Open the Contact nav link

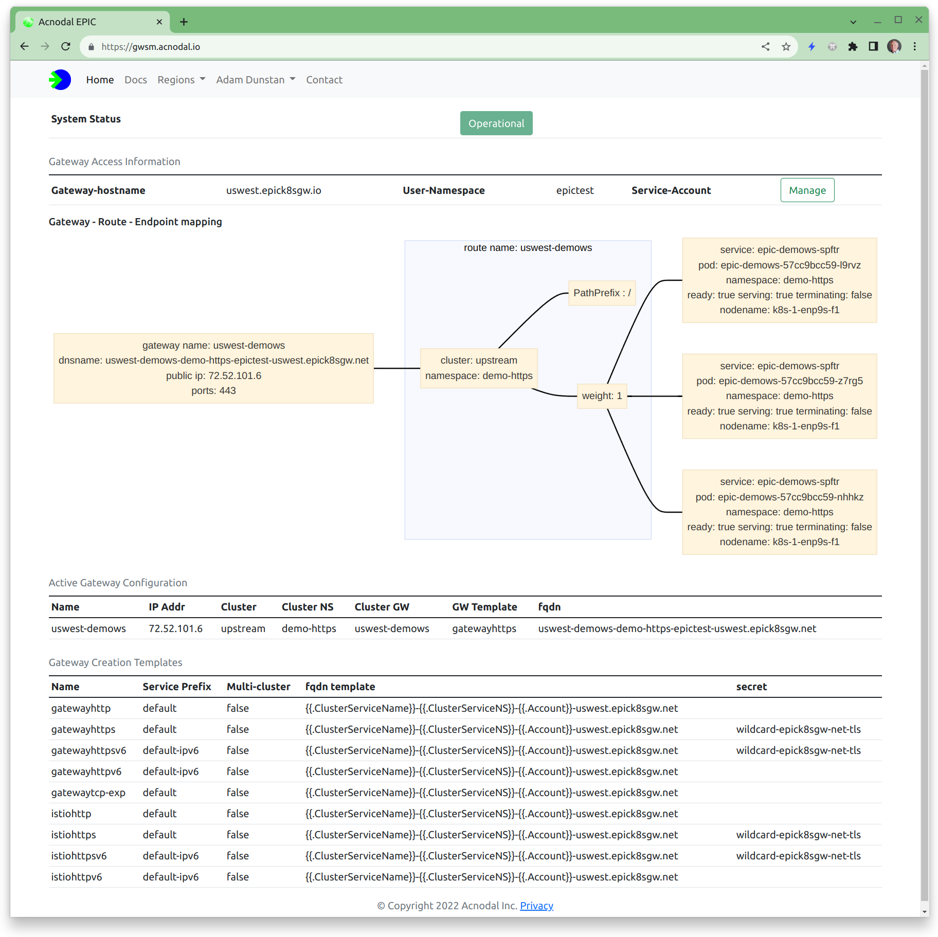click(324, 80)
